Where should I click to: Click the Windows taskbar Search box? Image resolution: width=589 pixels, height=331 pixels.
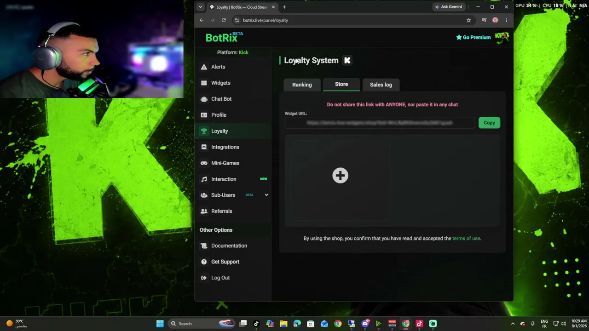pyautogui.click(x=201, y=324)
